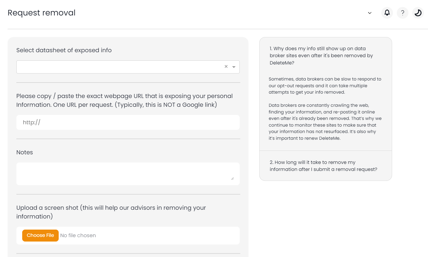Clear the datasheet selection with the X
The height and width of the screenshot is (257, 428).
pos(226,67)
